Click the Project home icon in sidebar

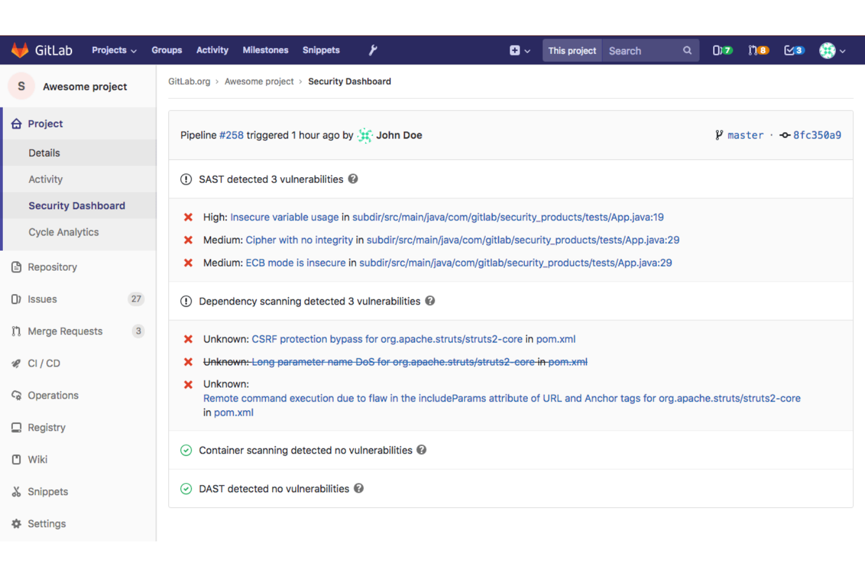[16, 123]
